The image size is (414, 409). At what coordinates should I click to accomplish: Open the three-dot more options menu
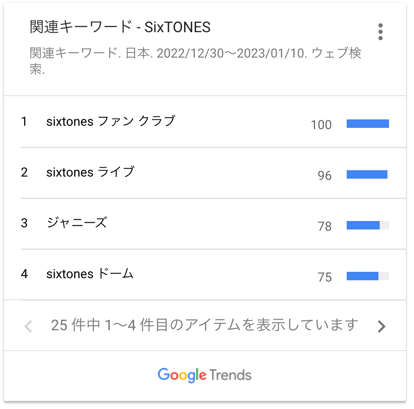click(x=380, y=32)
